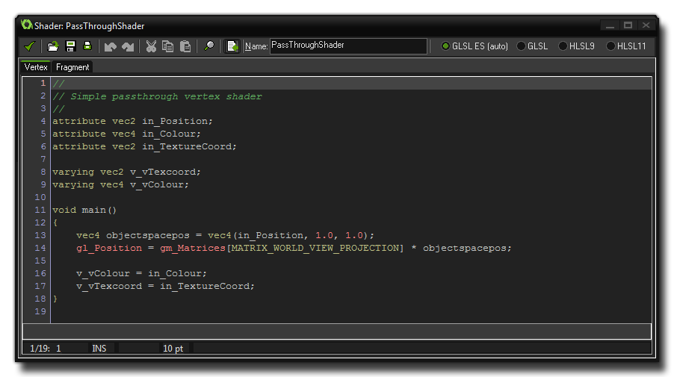Click the shader Name text field
Viewport: 674px width, 377px height.
click(x=347, y=46)
